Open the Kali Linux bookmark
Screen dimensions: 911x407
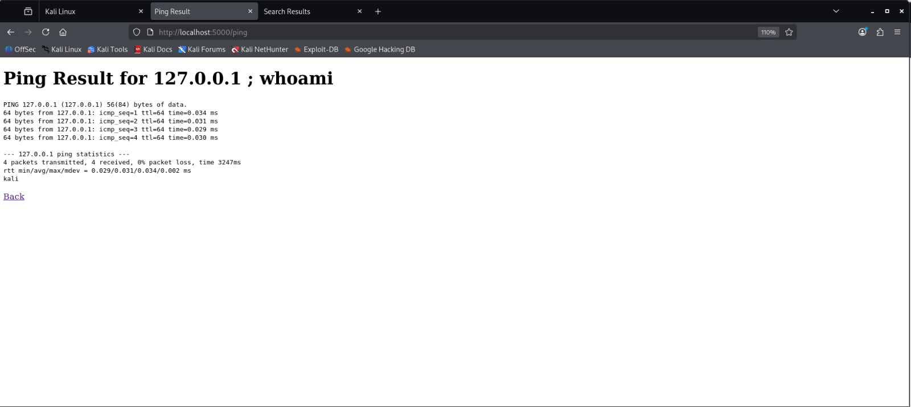pyautogui.click(x=61, y=49)
